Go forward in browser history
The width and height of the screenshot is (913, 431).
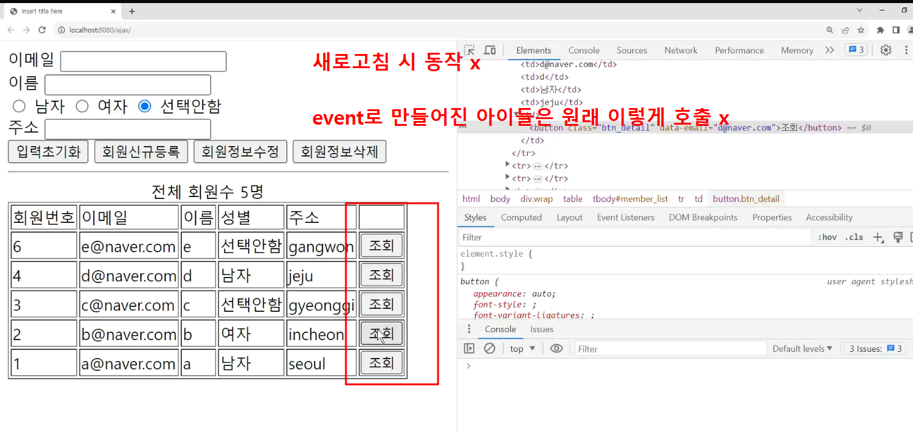tap(26, 30)
